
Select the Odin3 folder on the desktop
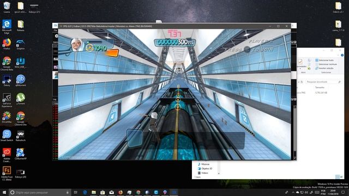[338, 7]
